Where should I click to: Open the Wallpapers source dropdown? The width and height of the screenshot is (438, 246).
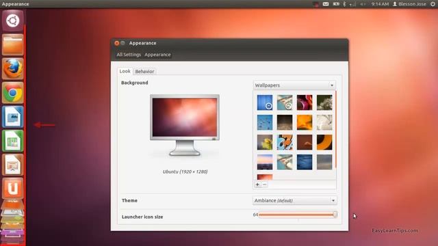(x=294, y=85)
